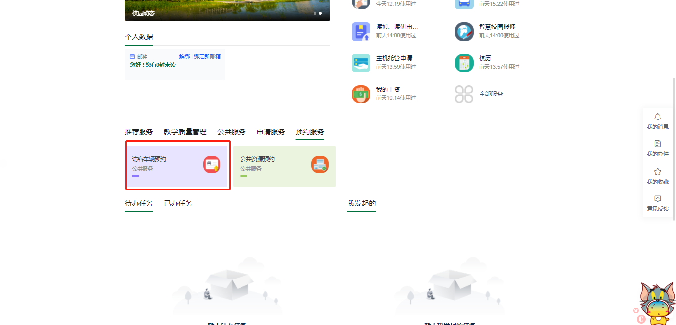
Task: Click the 主机托管申请 server icon
Action: point(361,63)
